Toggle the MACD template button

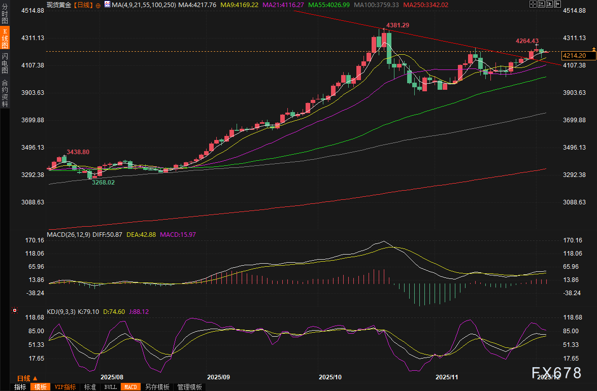pos(130,387)
